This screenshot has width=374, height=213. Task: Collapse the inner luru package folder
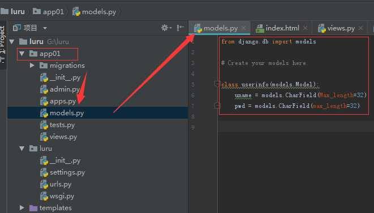22,149
